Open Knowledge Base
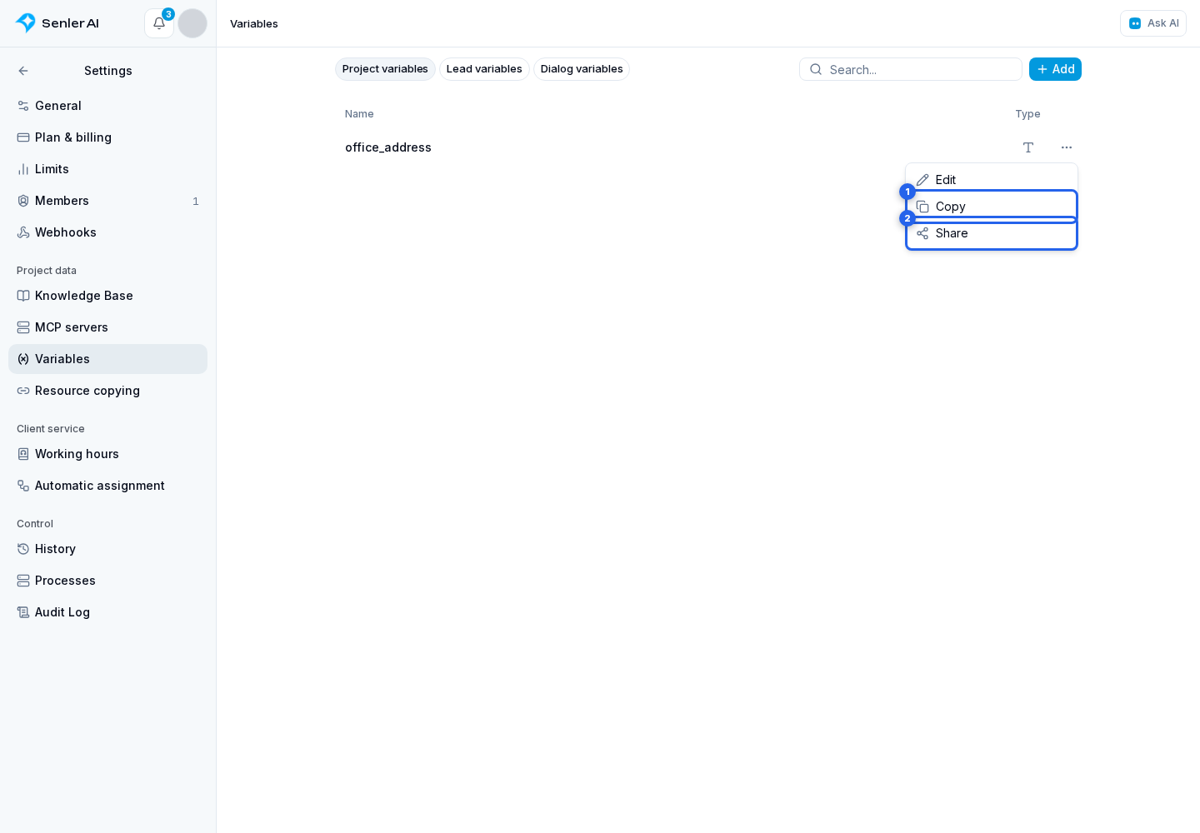 pyautogui.click(x=107, y=296)
